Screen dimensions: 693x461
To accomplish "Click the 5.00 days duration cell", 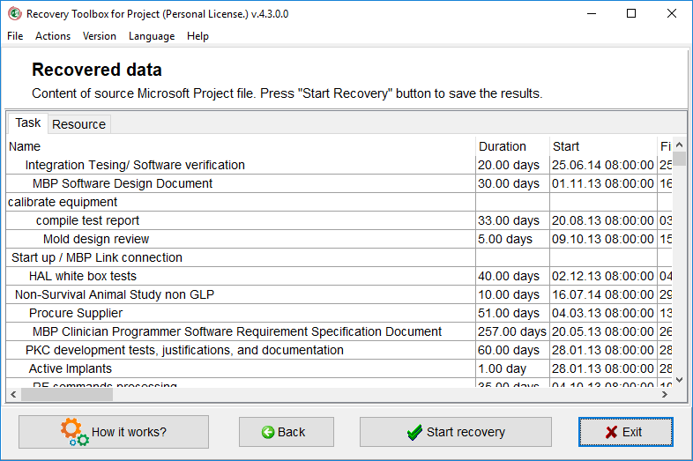I will click(x=512, y=239).
